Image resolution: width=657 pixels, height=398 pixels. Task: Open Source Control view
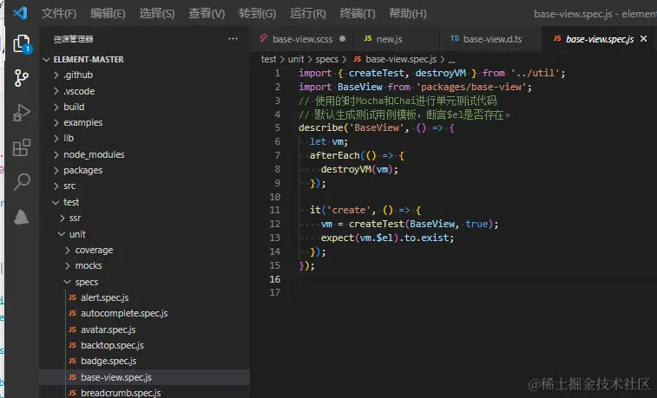[22, 78]
